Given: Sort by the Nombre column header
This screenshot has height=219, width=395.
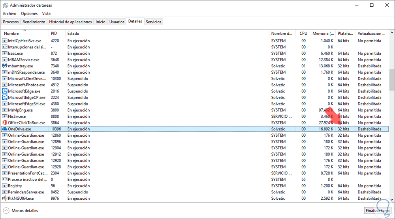Looking at the screenshot, I should pos(25,33).
